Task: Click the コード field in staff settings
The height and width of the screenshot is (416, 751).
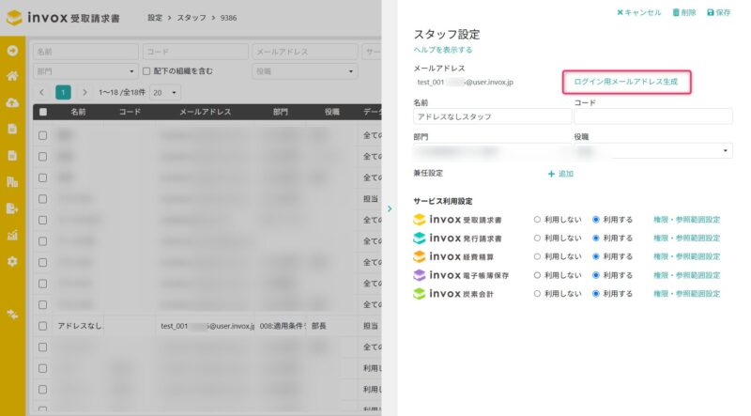Action: click(x=653, y=116)
